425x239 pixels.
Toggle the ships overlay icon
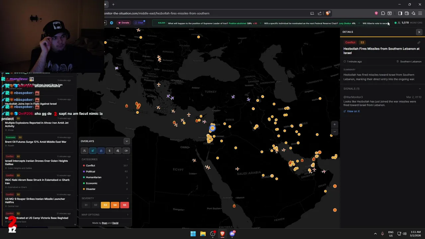coord(101,151)
